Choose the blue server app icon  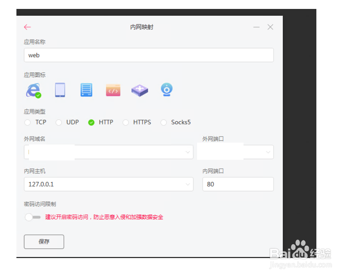click(x=86, y=90)
